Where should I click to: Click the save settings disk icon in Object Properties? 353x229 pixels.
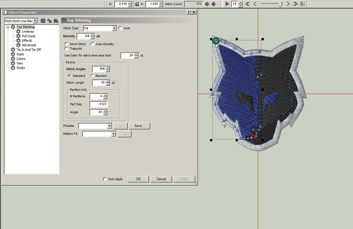click(x=43, y=21)
